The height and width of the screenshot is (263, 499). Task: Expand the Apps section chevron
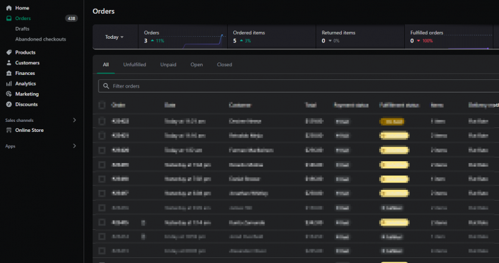point(74,146)
